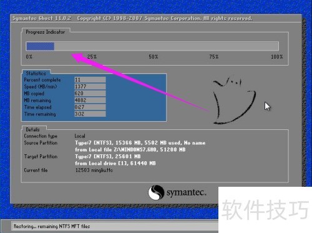Screen dimensions: 312x233
Task: Click the status bar 'Restoring... remaining NTFS MFT files'
Action: pos(52,226)
